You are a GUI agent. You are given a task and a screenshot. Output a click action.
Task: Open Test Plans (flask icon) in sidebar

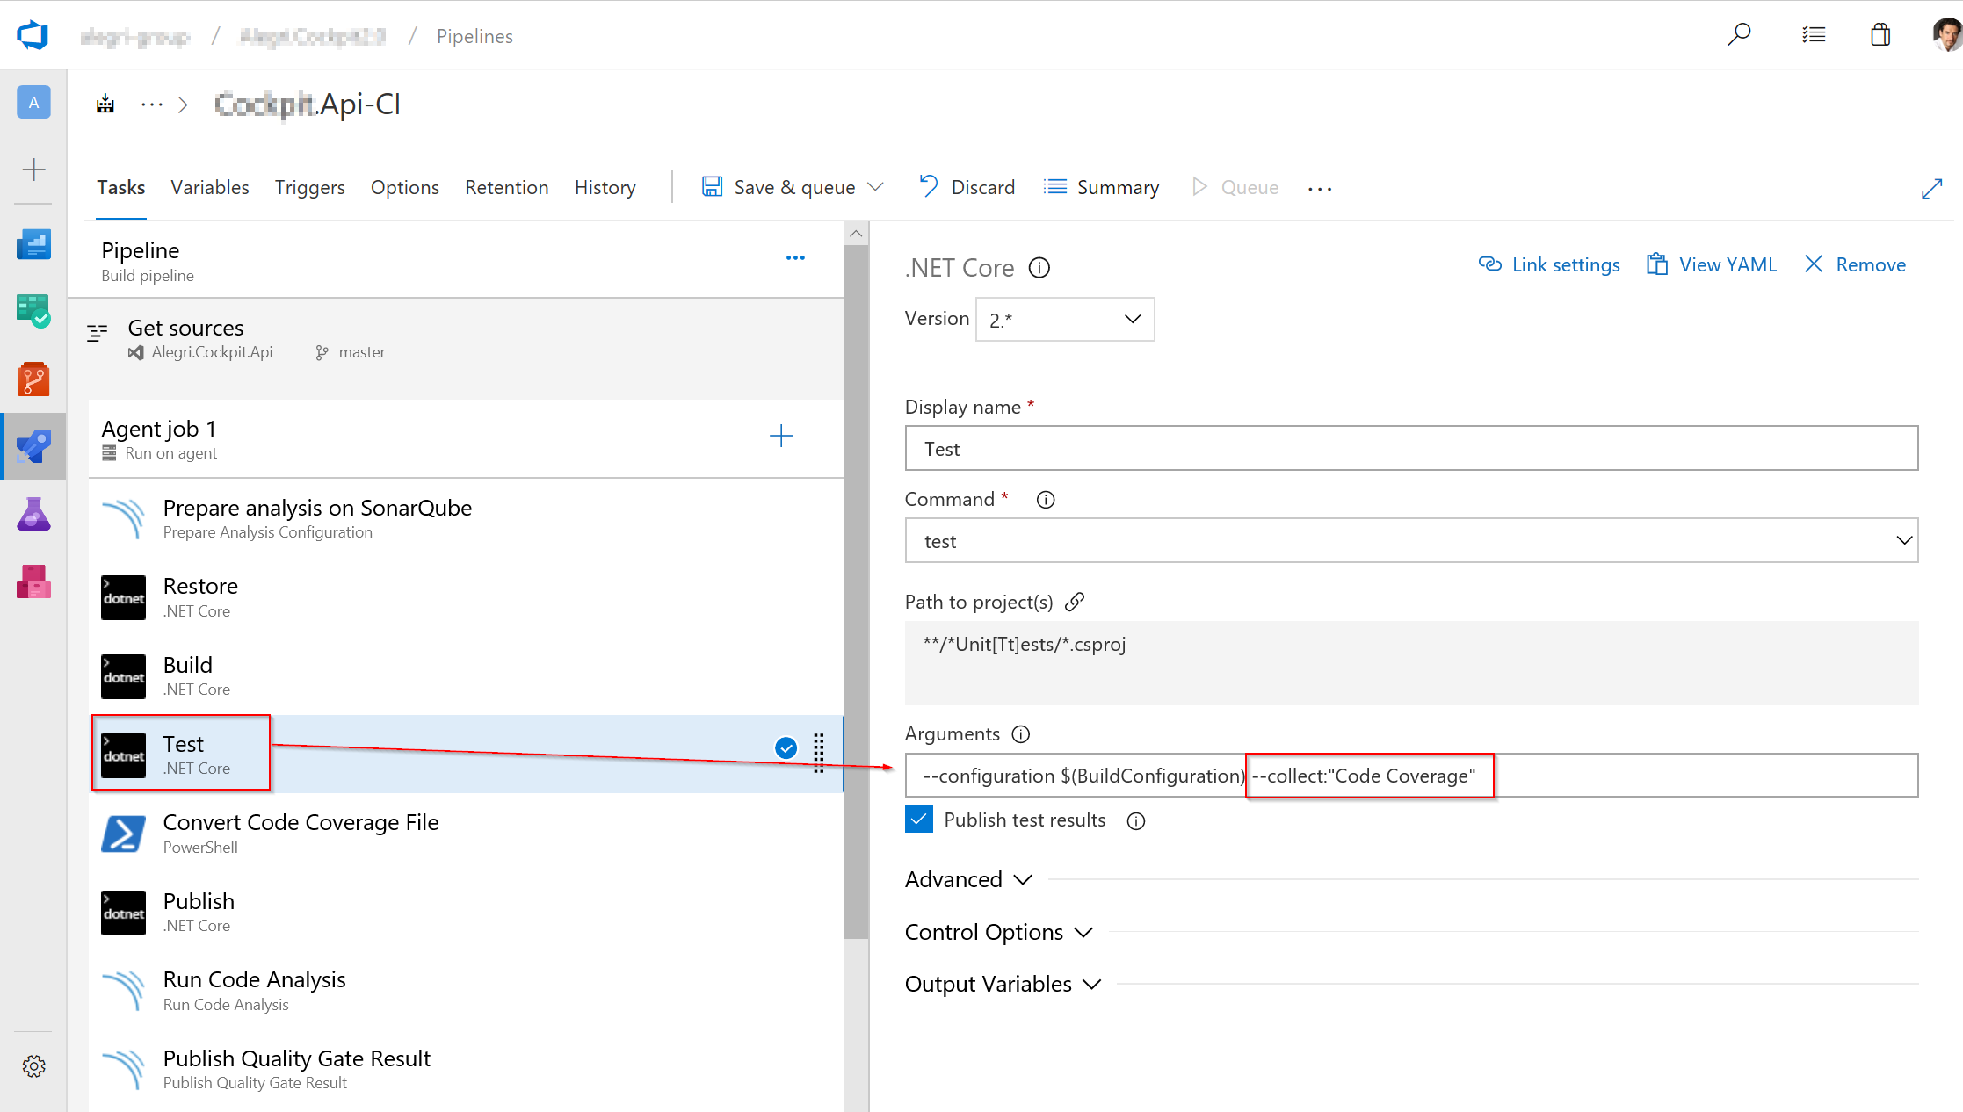click(33, 514)
